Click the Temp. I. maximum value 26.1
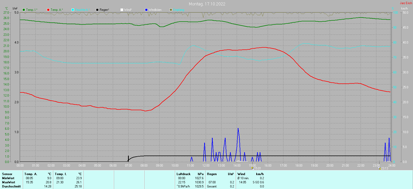Image resolution: width=413 pixels, height=189 pixels. click(x=79, y=182)
